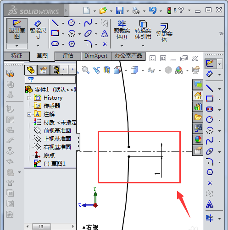Click the Appearances color ball icon in task pane
The height and width of the screenshot is (230, 228).
click(x=198, y=139)
